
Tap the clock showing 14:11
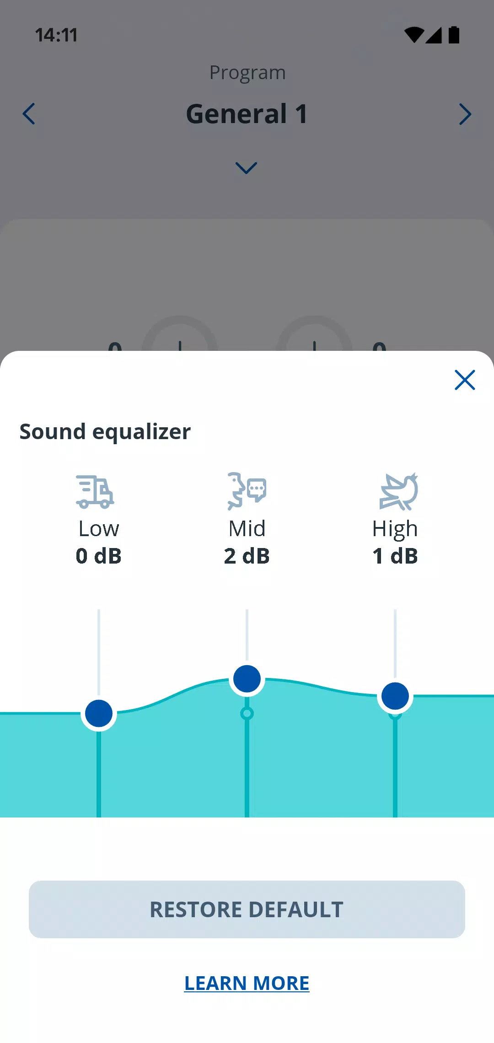coord(56,35)
